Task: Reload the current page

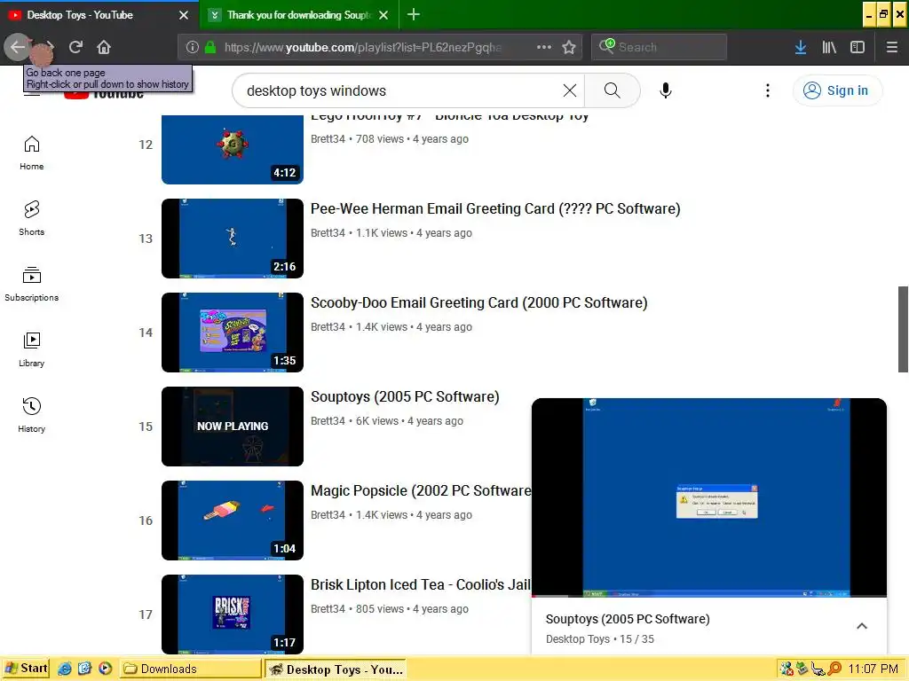Action: coord(75,47)
